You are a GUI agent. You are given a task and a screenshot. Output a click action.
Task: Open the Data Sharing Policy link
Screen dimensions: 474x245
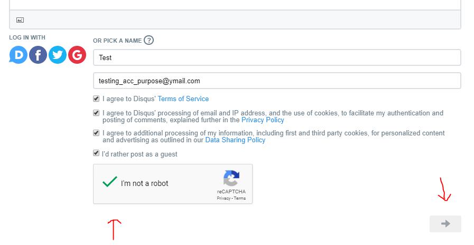click(x=235, y=140)
